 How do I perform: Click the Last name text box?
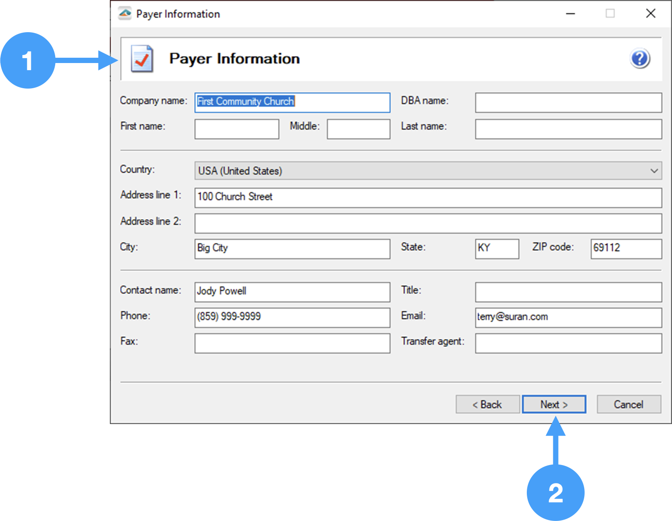click(568, 129)
